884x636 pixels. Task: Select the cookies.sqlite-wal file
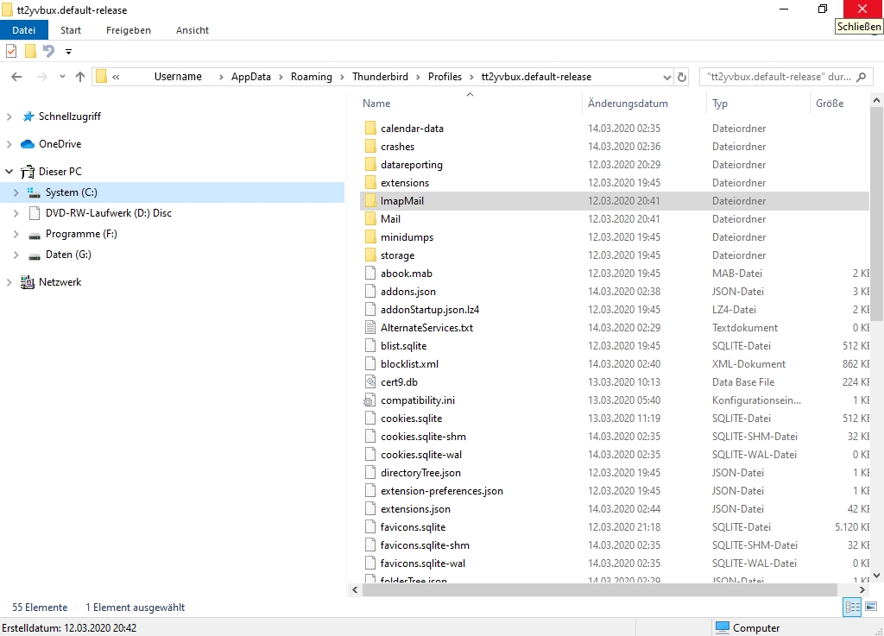(421, 455)
